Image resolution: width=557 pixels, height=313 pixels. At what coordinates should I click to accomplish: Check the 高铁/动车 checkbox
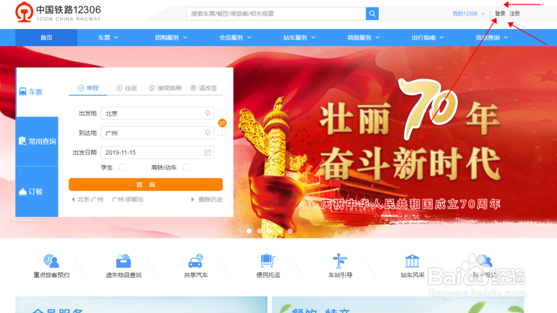click(186, 167)
